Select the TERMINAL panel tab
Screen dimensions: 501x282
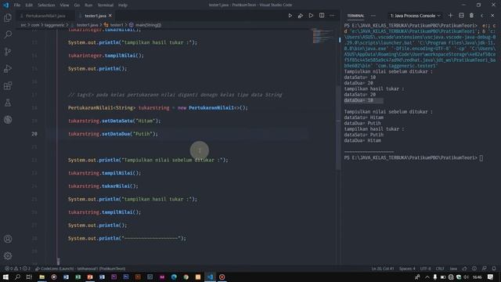coord(355,16)
